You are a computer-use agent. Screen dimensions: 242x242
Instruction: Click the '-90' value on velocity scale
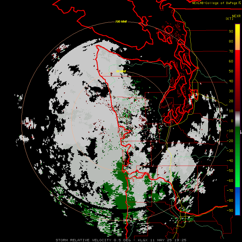click(x=230, y=211)
